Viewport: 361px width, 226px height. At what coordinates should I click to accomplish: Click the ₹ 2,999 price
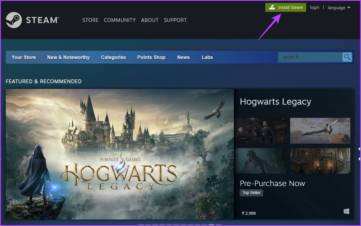coord(249,213)
